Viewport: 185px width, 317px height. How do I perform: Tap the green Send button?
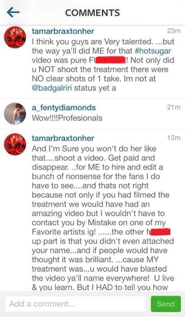166,304
